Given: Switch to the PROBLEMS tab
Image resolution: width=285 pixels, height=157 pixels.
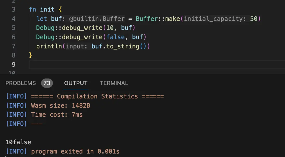Looking at the screenshot, I should click(21, 83).
